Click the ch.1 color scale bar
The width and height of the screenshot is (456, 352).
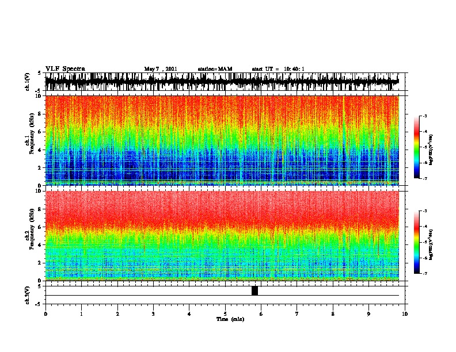(x=417, y=147)
